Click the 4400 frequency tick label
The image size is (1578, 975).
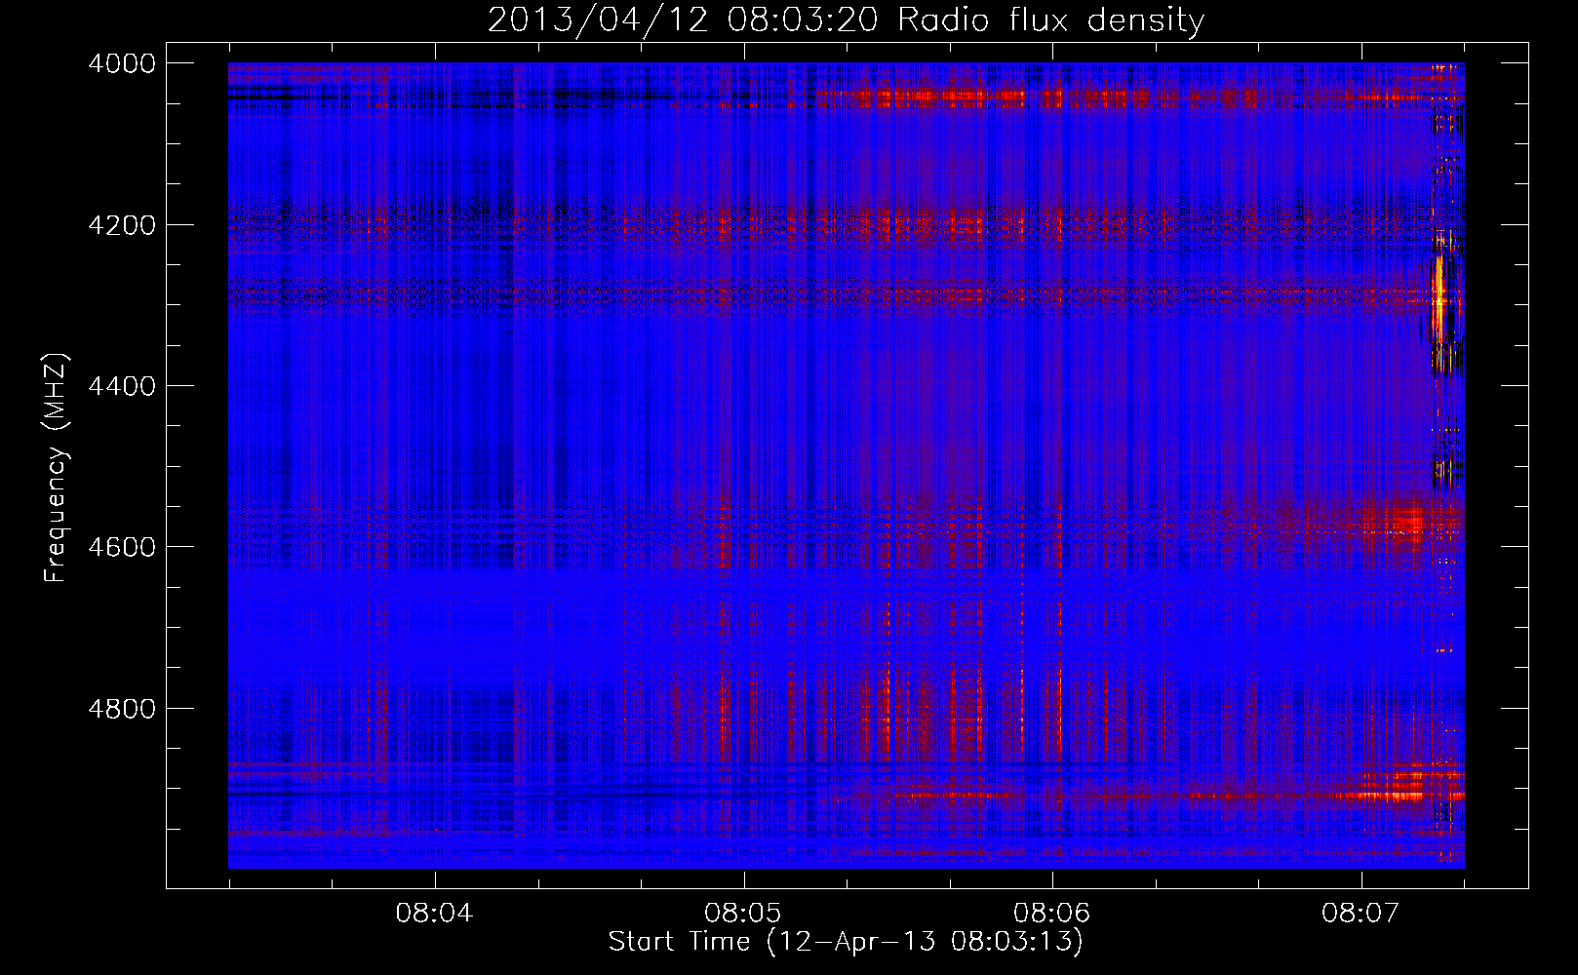[122, 386]
